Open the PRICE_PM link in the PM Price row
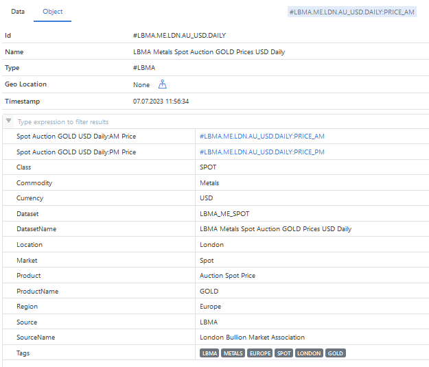 point(262,152)
